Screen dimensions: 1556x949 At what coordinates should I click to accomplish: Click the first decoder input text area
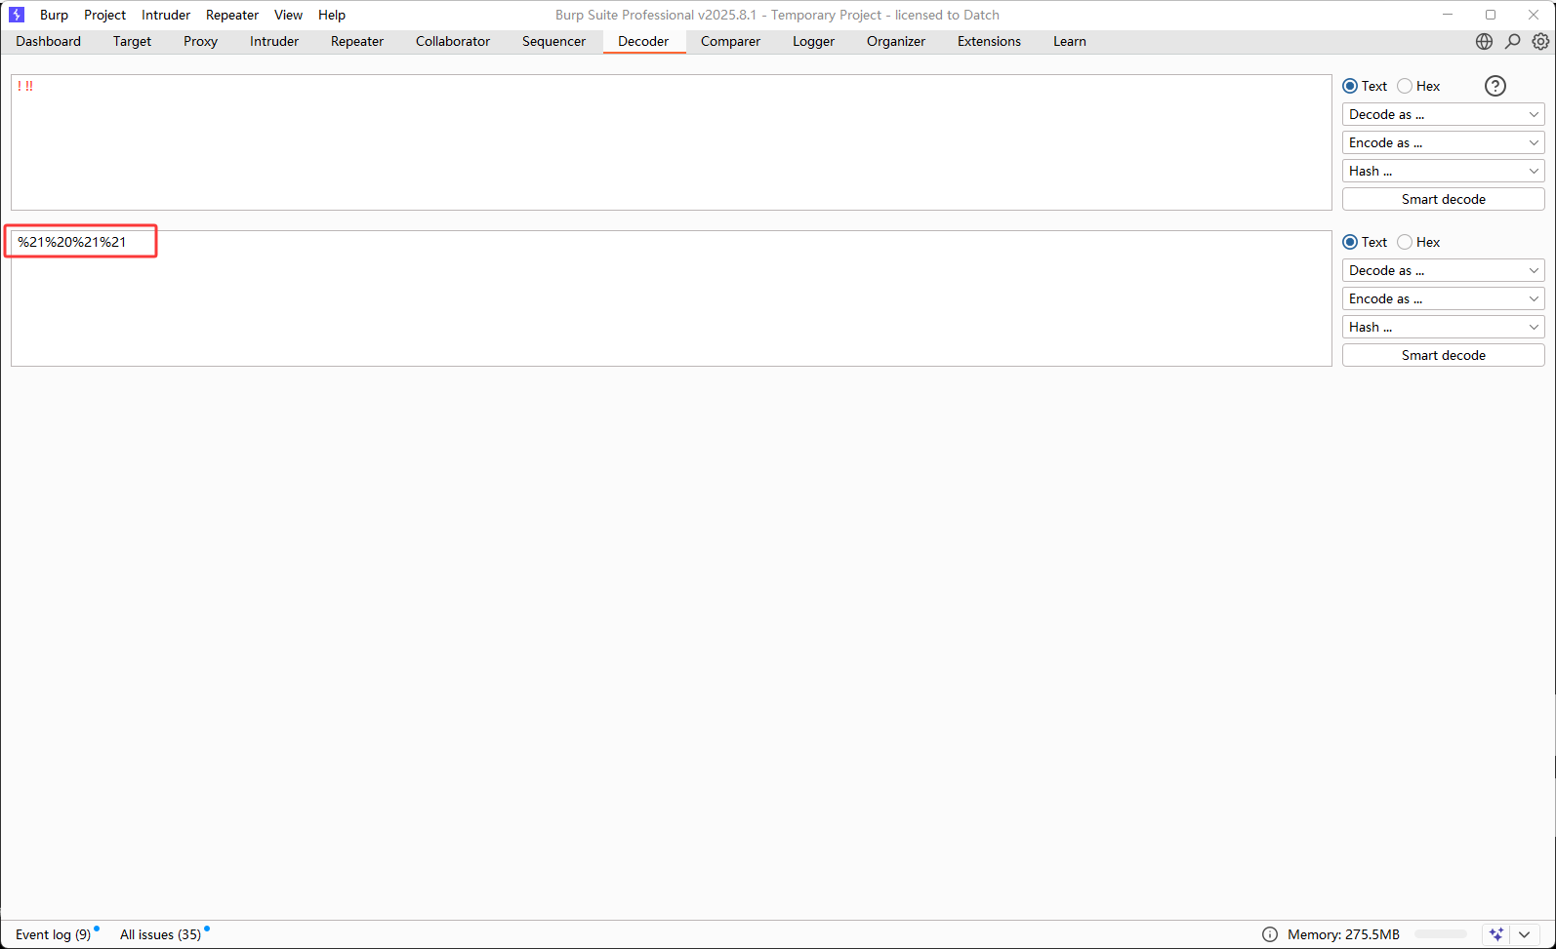(672, 142)
